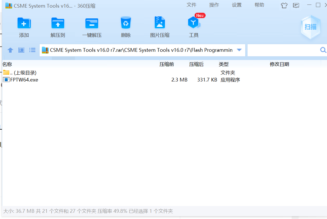Minimize the 360压缩 window
This screenshot has width=327, height=219.
pyautogui.click(x=309, y=5)
